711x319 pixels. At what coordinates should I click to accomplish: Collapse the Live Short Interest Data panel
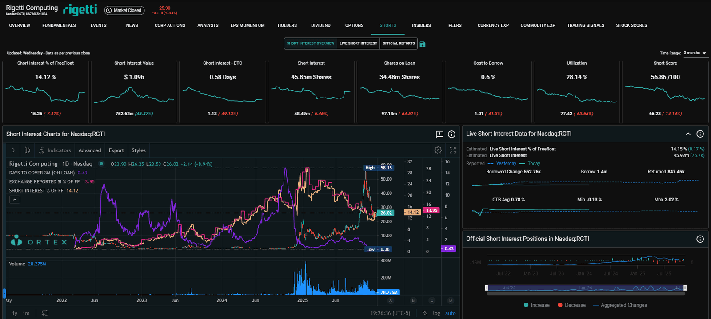point(688,134)
